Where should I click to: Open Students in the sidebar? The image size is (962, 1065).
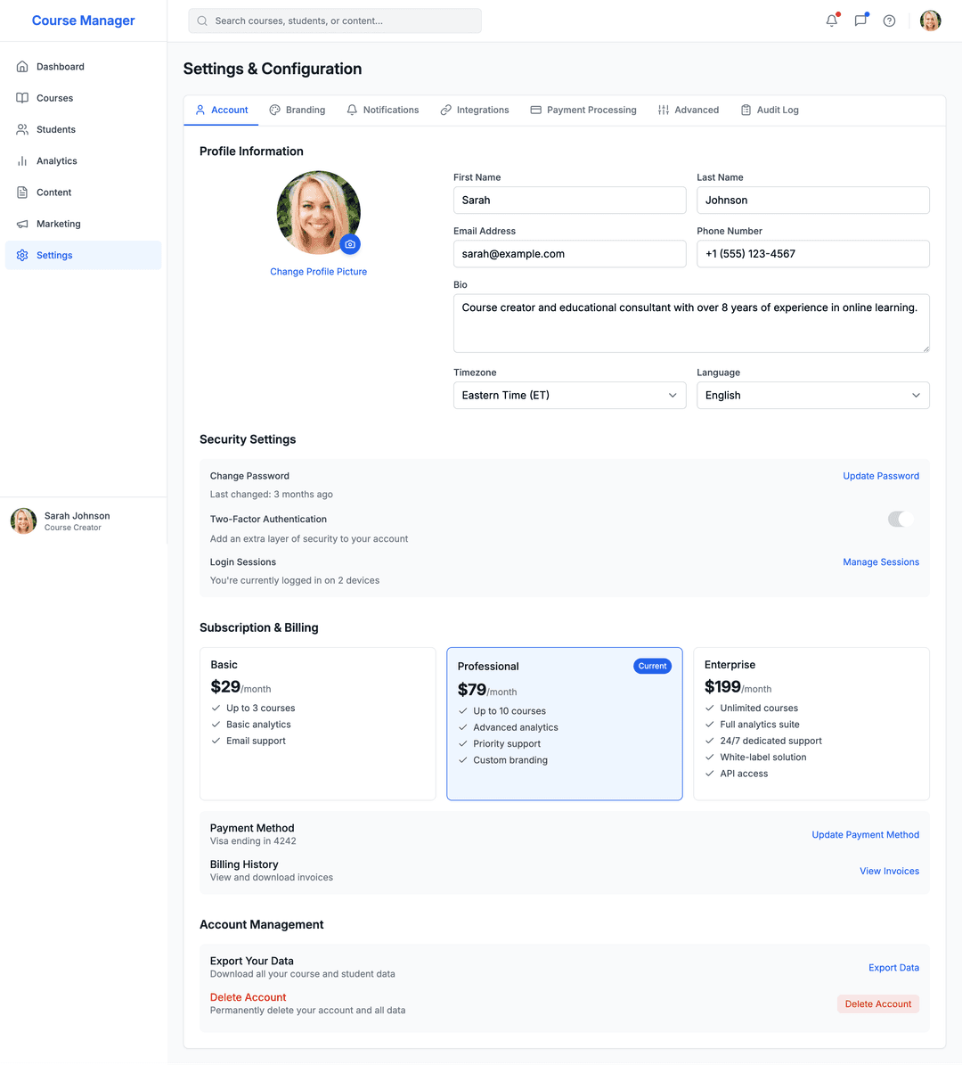coord(56,130)
